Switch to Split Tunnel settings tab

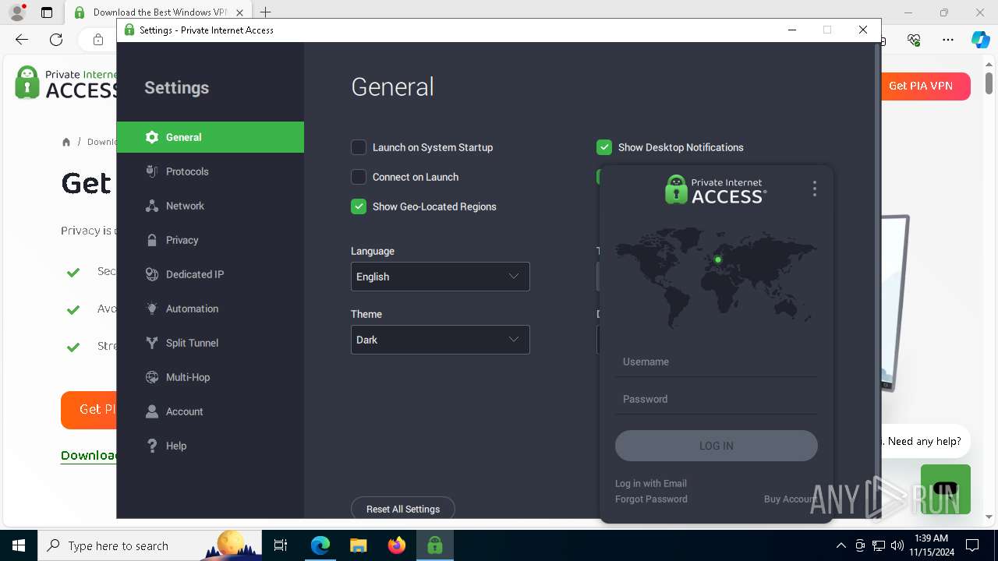coord(211,343)
